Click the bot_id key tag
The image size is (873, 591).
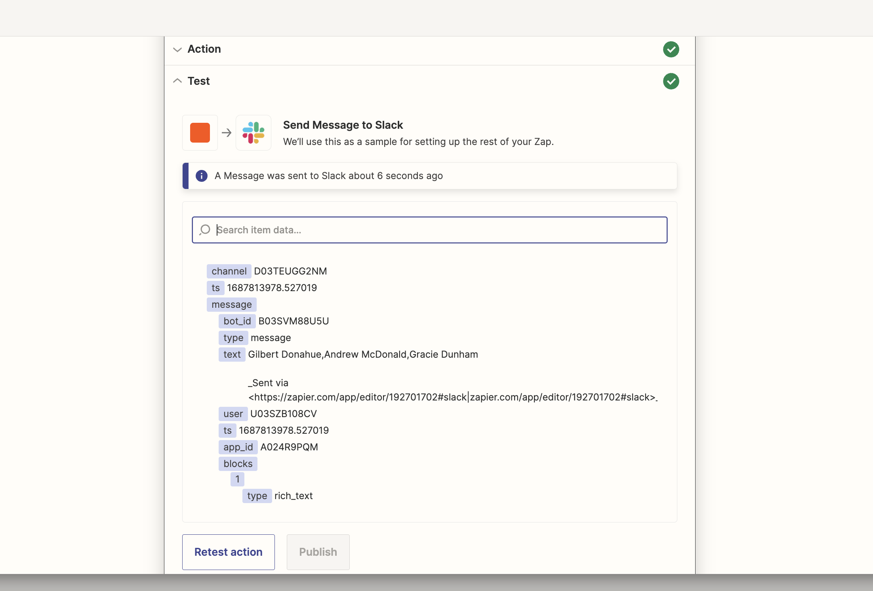pyautogui.click(x=237, y=321)
